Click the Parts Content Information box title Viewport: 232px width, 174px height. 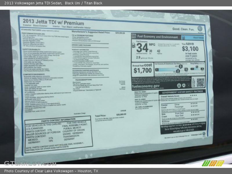coord(54,119)
